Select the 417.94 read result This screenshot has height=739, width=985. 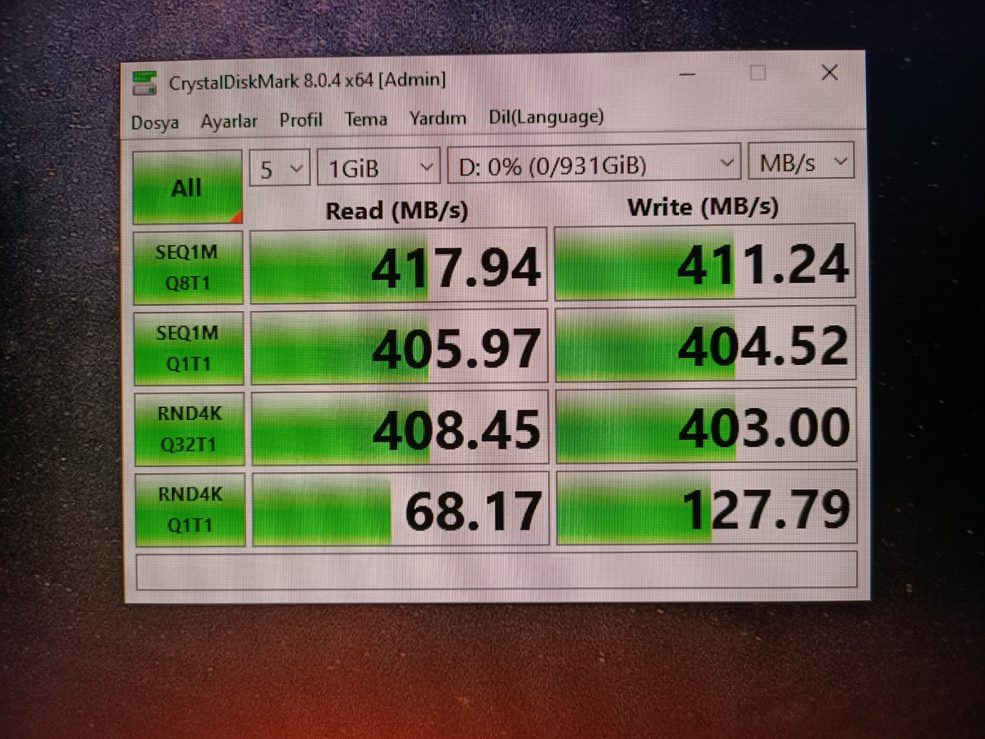tap(399, 266)
